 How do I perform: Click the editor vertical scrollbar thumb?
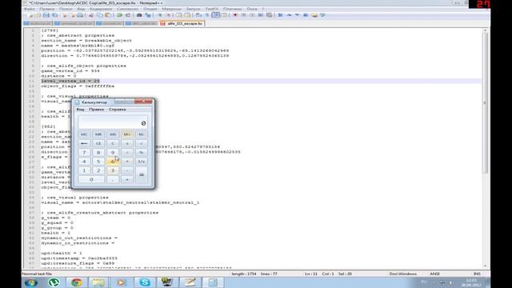coord(485,103)
